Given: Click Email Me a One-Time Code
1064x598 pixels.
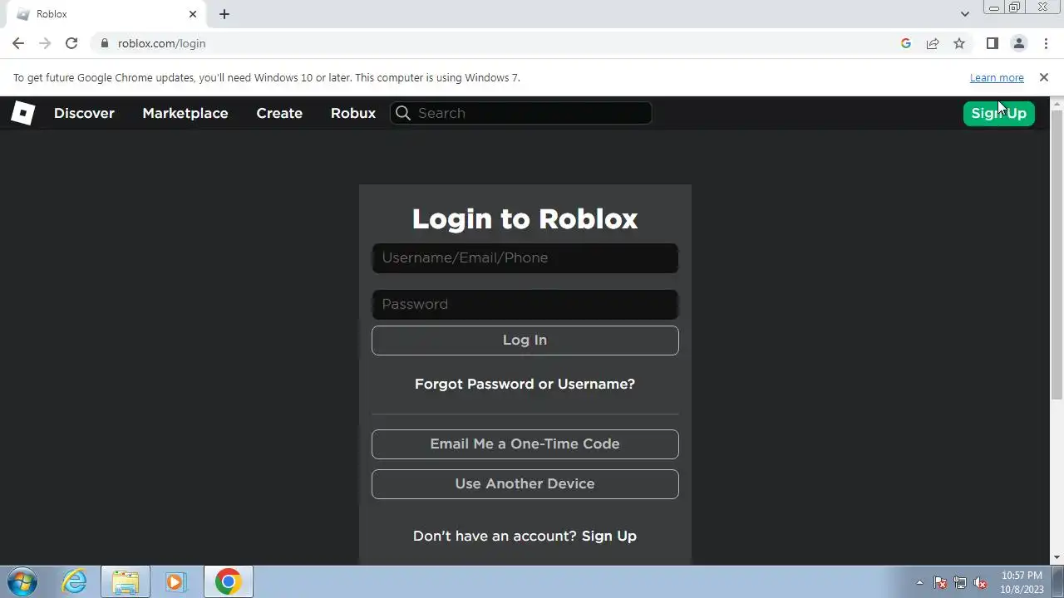Looking at the screenshot, I should click(x=525, y=444).
